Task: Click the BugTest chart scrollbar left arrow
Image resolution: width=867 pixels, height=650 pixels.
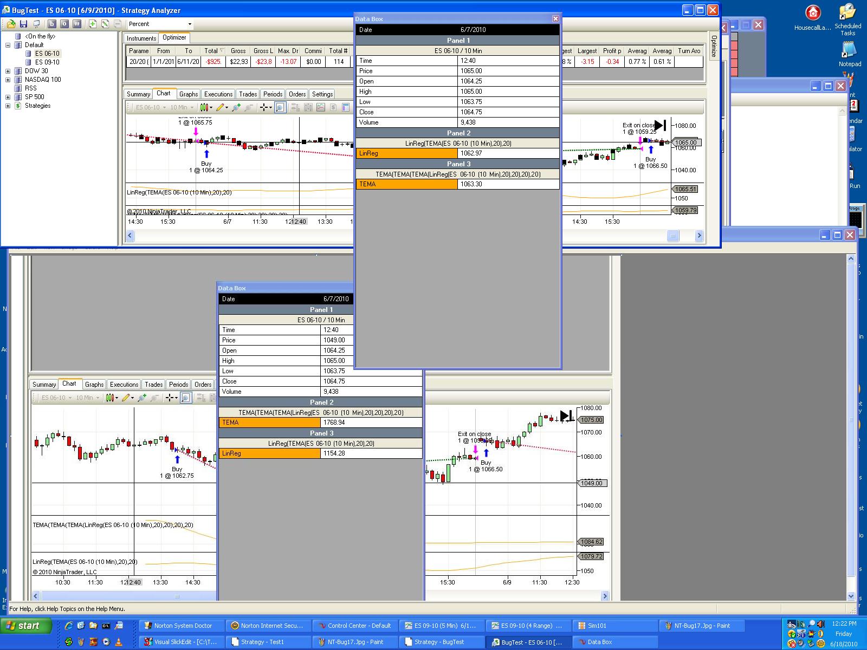Action: (130, 236)
